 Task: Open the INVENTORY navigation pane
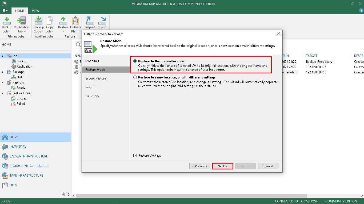(x=35, y=147)
